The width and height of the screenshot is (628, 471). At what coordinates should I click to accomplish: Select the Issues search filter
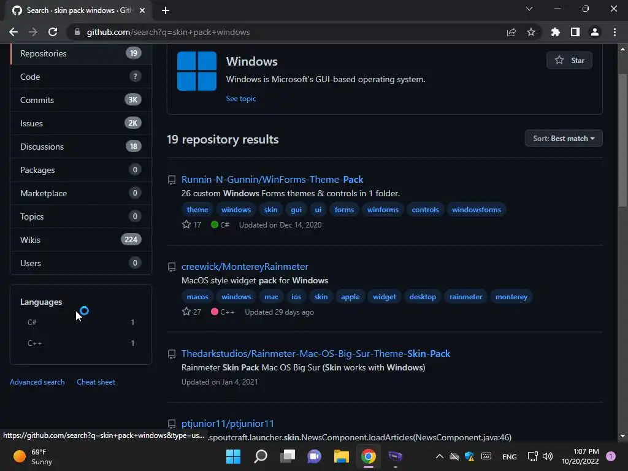[x=81, y=123]
